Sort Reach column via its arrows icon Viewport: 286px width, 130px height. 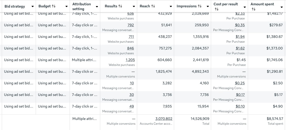click(153, 6)
